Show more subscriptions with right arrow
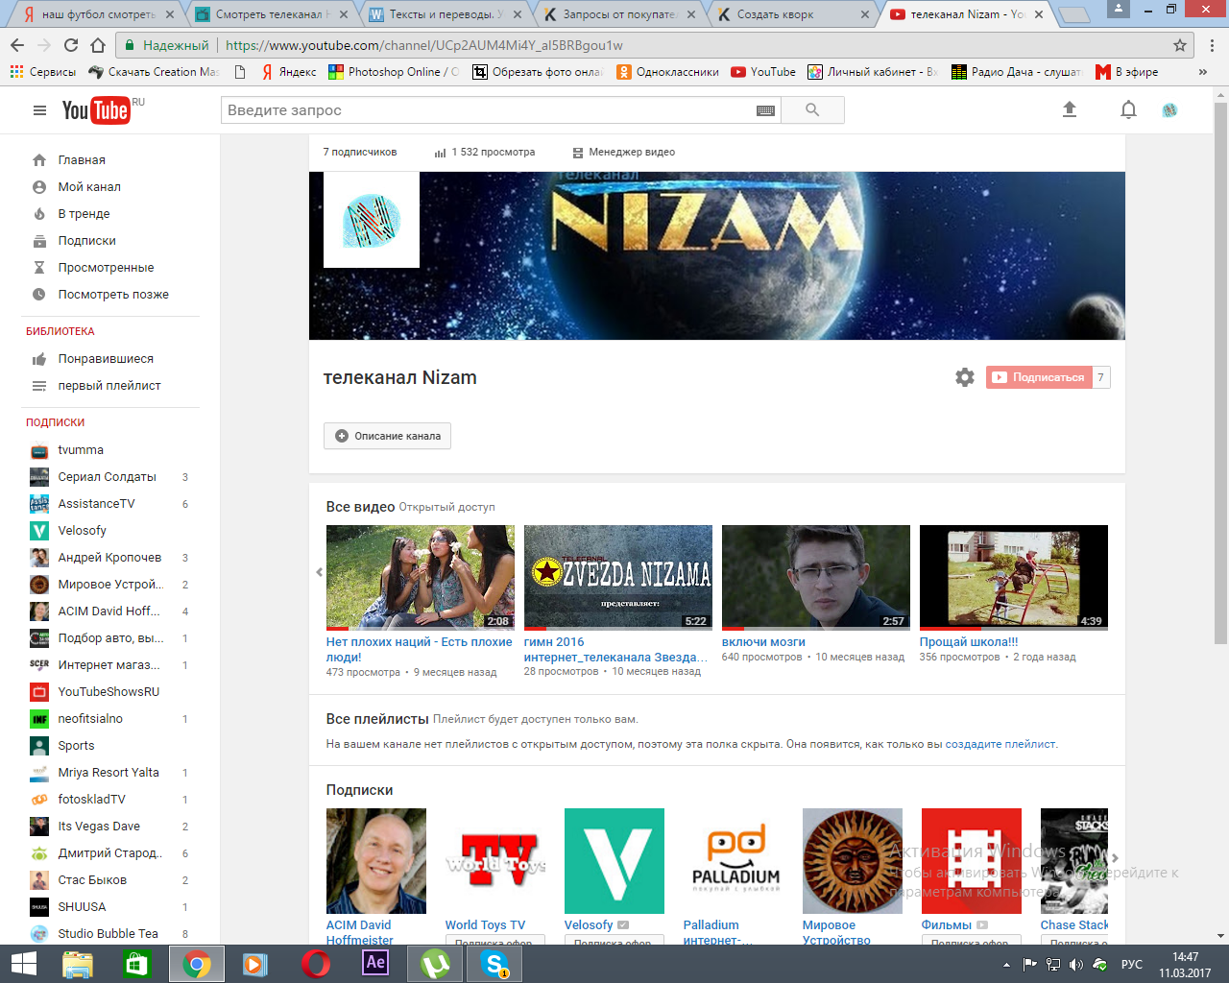 (1115, 858)
